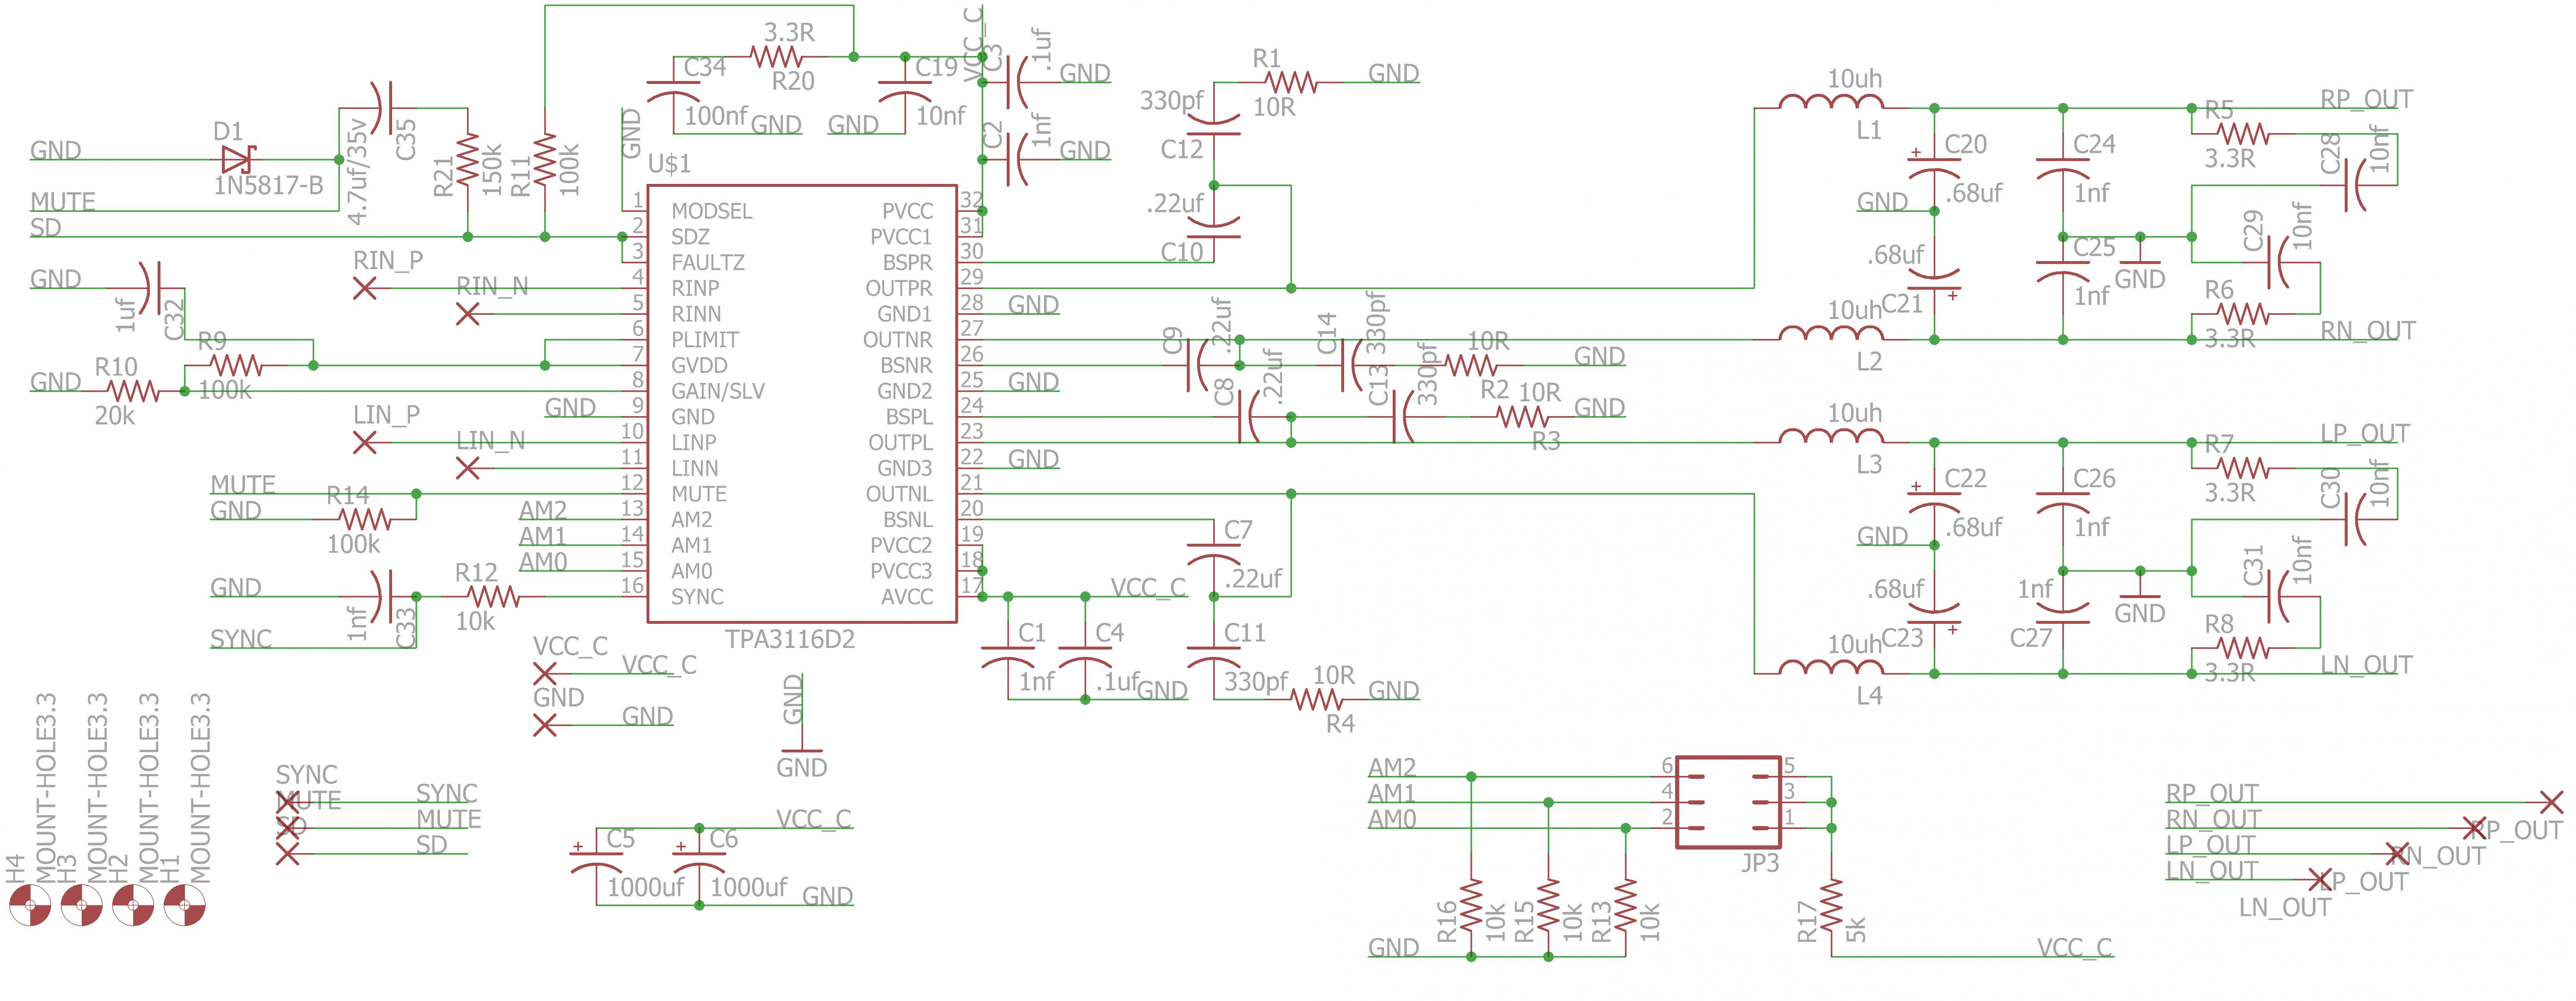This screenshot has width=2576, height=1001.
Task: Click the R20 3.3R resistor symbol
Action: pyautogui.click(x=777, y=57)
